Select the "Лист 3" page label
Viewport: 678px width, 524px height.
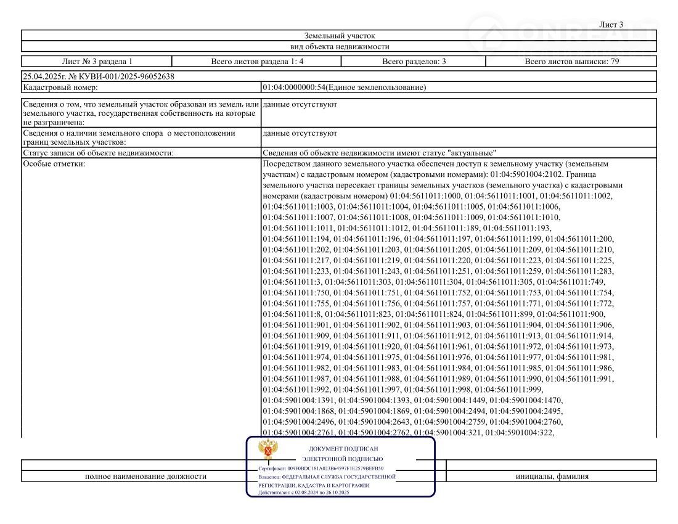pyautogui.click(x=611, y=25)
